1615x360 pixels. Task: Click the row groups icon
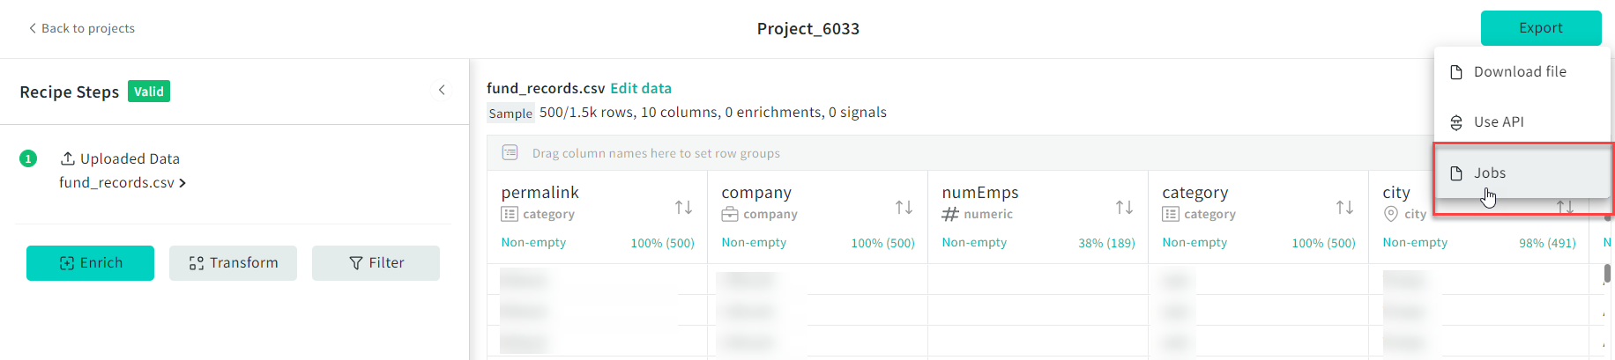coord(510,153)
